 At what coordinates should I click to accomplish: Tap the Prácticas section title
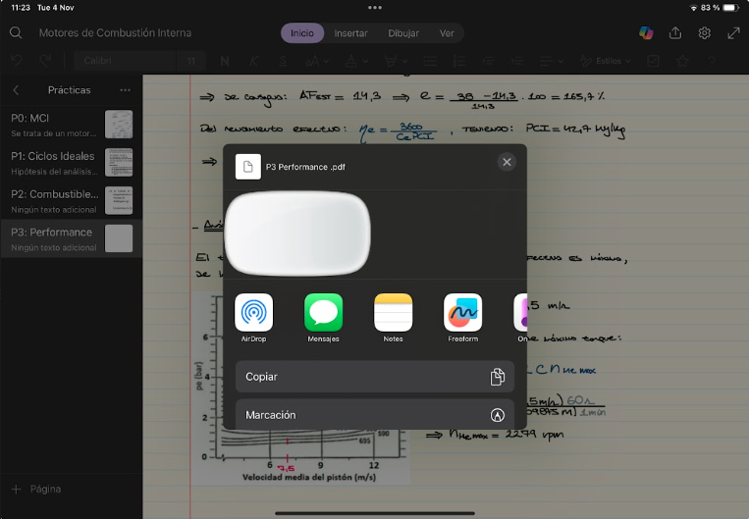[x=70, y=89]
